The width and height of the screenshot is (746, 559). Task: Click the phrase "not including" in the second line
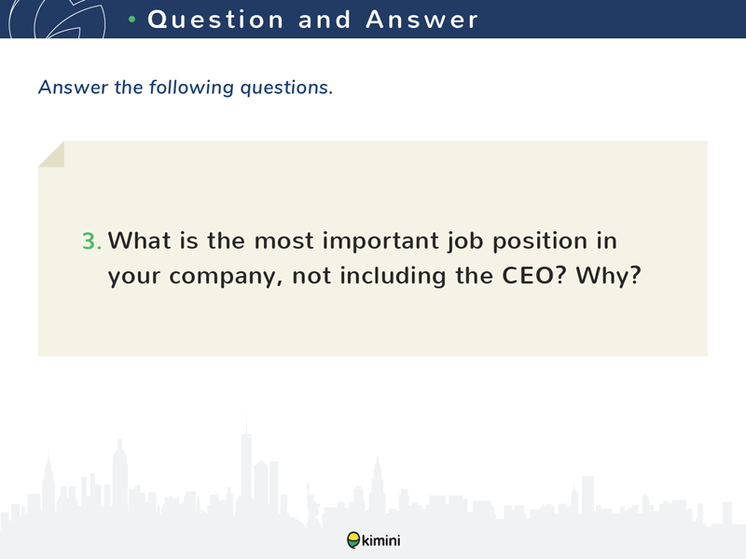pyautogui.click(x=369, y=276)
